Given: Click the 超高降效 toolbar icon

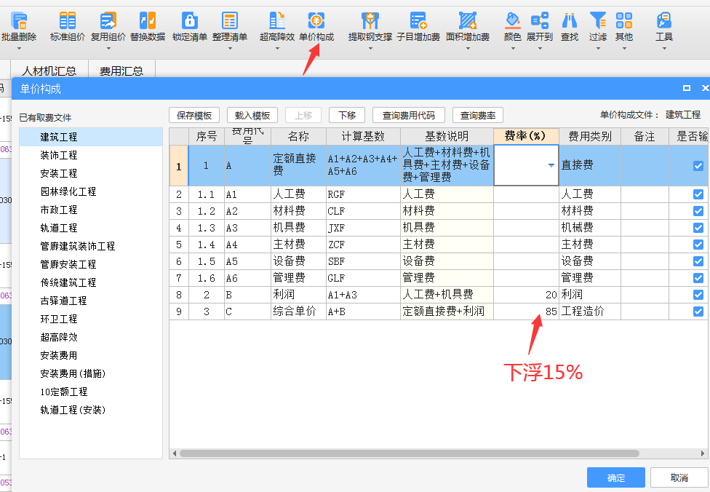Looking at the screenshot, I should click(x=277, y=21).
